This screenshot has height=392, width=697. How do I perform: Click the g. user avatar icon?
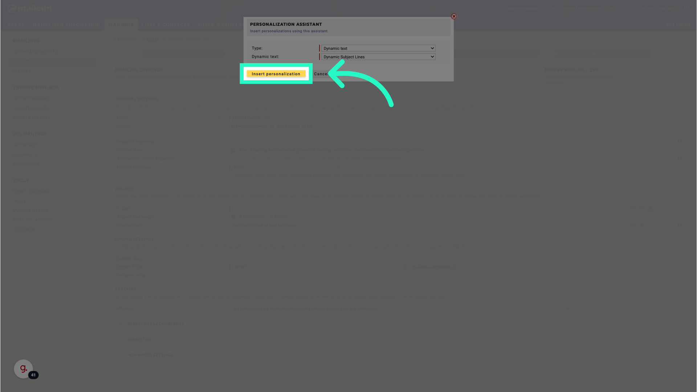(24, 368)
